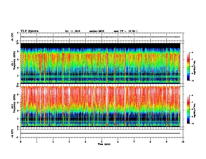Click the ch.1 "Frequency (kHz)" axis label
The width and height of the screenshot is (206, 159).
pos(14,60)
